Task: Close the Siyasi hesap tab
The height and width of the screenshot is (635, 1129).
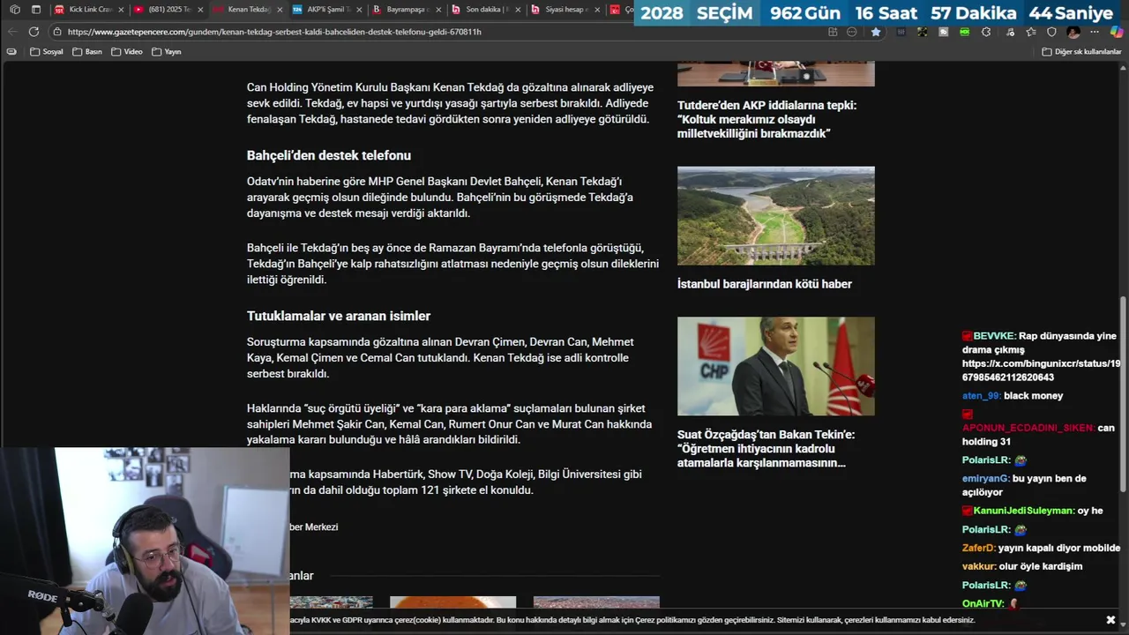Action: (x=597, y=10)
